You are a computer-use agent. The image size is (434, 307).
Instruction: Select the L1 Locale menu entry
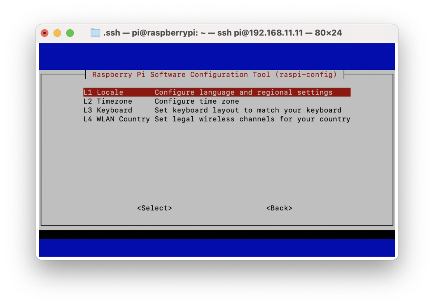point(217,92)
